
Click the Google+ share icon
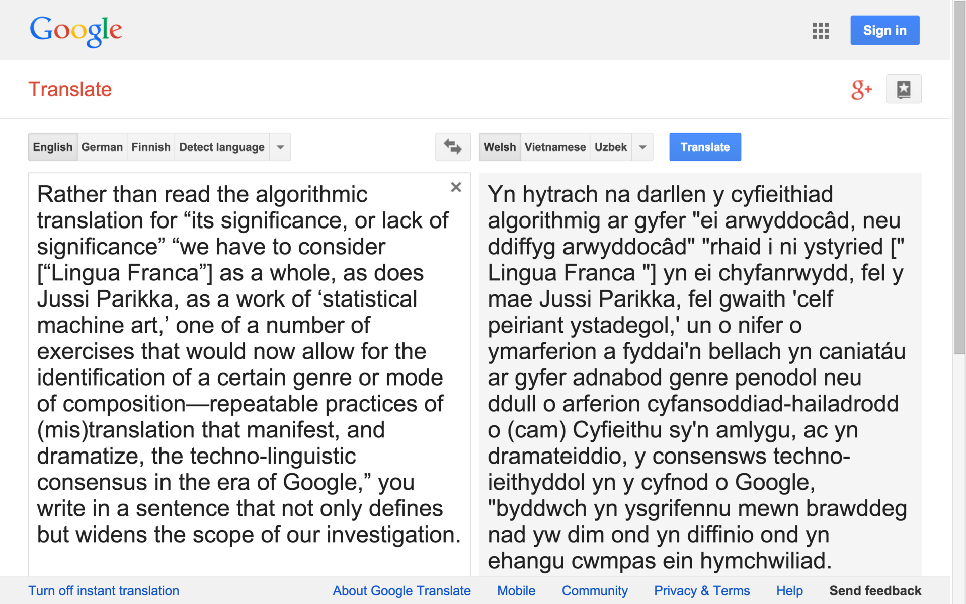[x=861, y=90]
